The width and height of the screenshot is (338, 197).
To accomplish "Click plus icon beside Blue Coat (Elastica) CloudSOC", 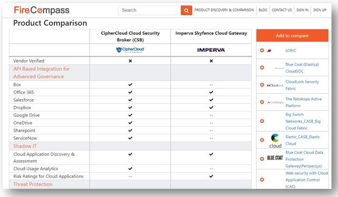I will point(262,67).
